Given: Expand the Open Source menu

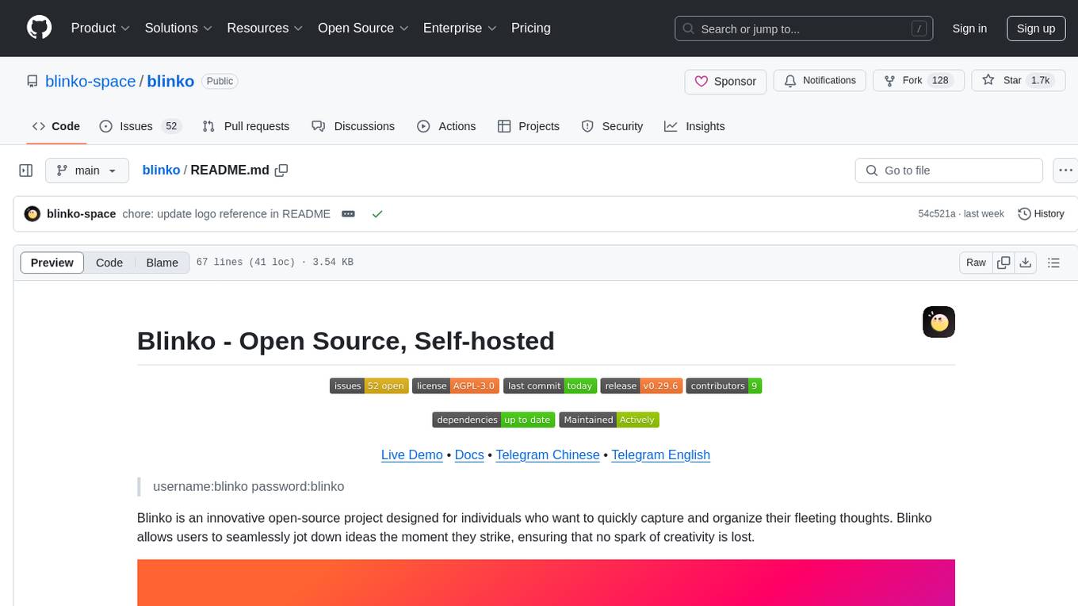Looking at the screenshot, I should pyautogui.click(x=363, y=28).
